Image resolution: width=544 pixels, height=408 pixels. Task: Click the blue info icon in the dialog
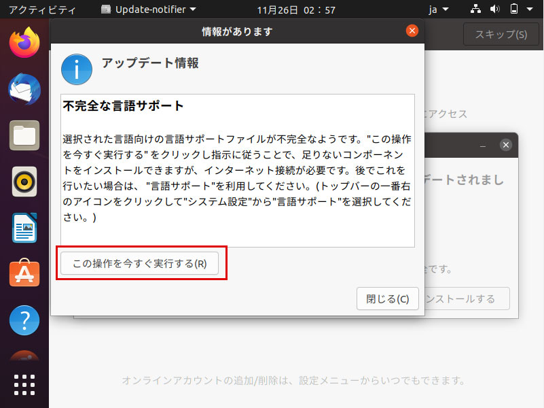pos(77,69)
